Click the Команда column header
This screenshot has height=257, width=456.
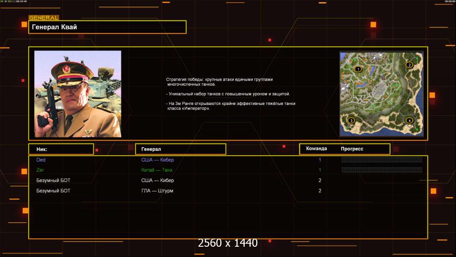pyautogui.click(x=317, y=149)
